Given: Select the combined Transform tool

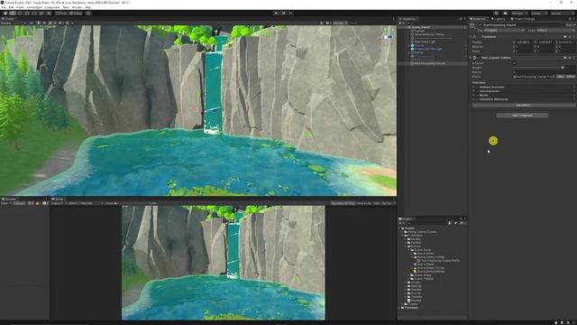Looking at the screenshot, I should click(x=41, y=14).
